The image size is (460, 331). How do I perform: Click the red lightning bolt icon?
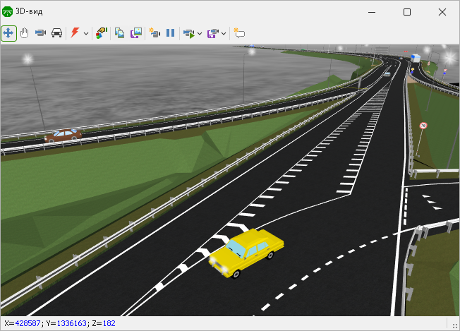pyautogui.click(x=75, y=33)
